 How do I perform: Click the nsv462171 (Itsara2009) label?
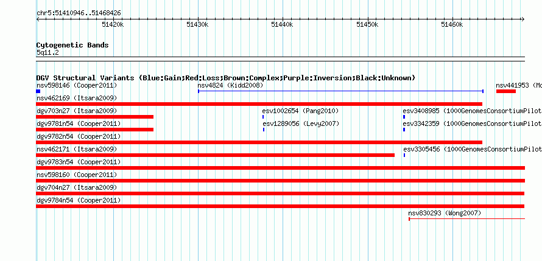tap(77, 149)
